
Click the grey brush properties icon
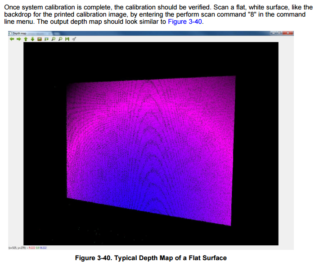[x=74, y=39]
